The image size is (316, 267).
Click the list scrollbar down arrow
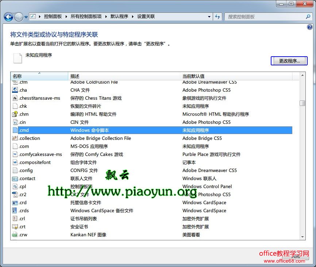tap(302, 237)
